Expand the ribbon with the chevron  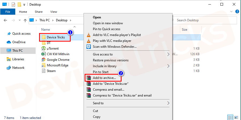click(231, 11)
